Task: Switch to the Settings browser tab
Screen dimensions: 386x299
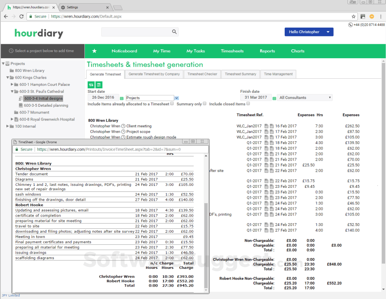Action: coord(85,7)
